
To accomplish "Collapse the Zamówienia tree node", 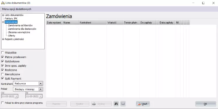I will [x=3, y=22].
